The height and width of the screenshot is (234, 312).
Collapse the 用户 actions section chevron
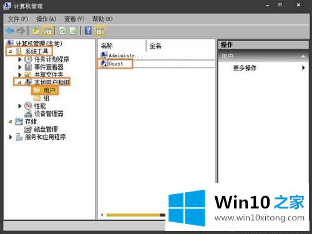(x=303, y=56)
